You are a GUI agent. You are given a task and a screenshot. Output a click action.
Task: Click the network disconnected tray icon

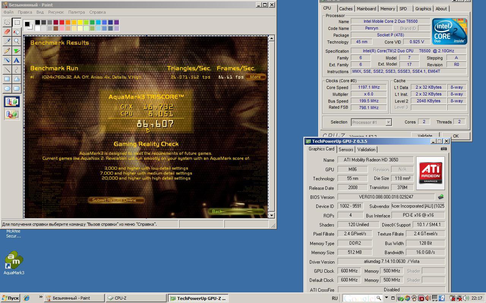(459, 298)
